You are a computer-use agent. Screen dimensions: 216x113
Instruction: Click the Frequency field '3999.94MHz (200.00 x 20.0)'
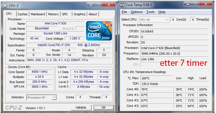[175, 54]
